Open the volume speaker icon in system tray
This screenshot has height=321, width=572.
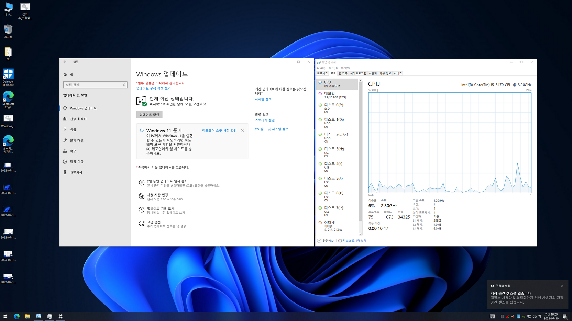535,317
